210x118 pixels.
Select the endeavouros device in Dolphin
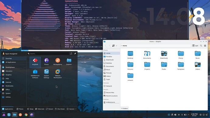[112, 102]
